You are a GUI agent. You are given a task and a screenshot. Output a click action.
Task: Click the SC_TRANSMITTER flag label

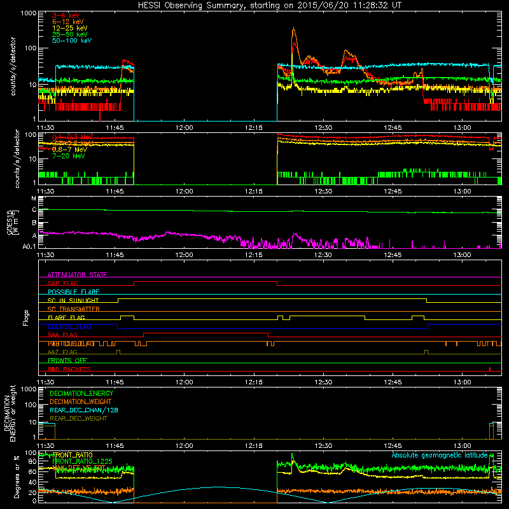74,309
